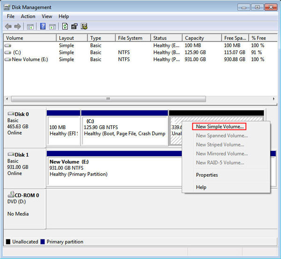Viewport: 281px width, 259px height.
Task: Select the 100 MB Healthy (EFI) partition block
Action: [x=63, y=128]
